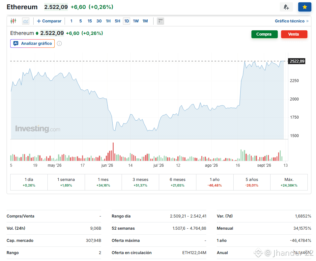
Task: Click the AI Analizar gráfico button
Action: point(32,43)
